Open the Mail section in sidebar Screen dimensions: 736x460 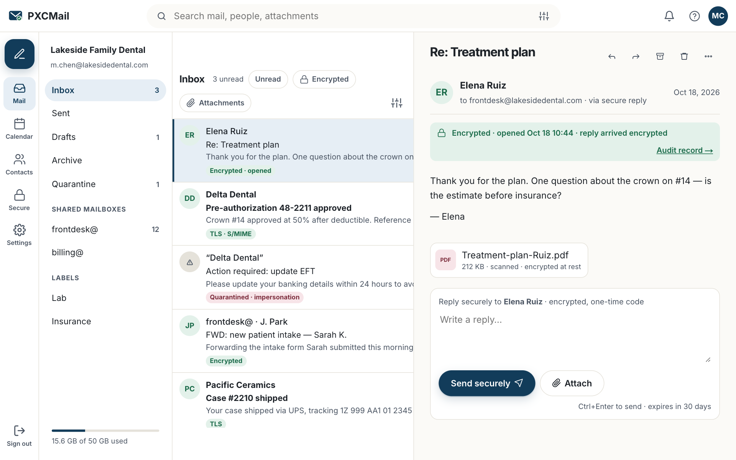(19, 94)
